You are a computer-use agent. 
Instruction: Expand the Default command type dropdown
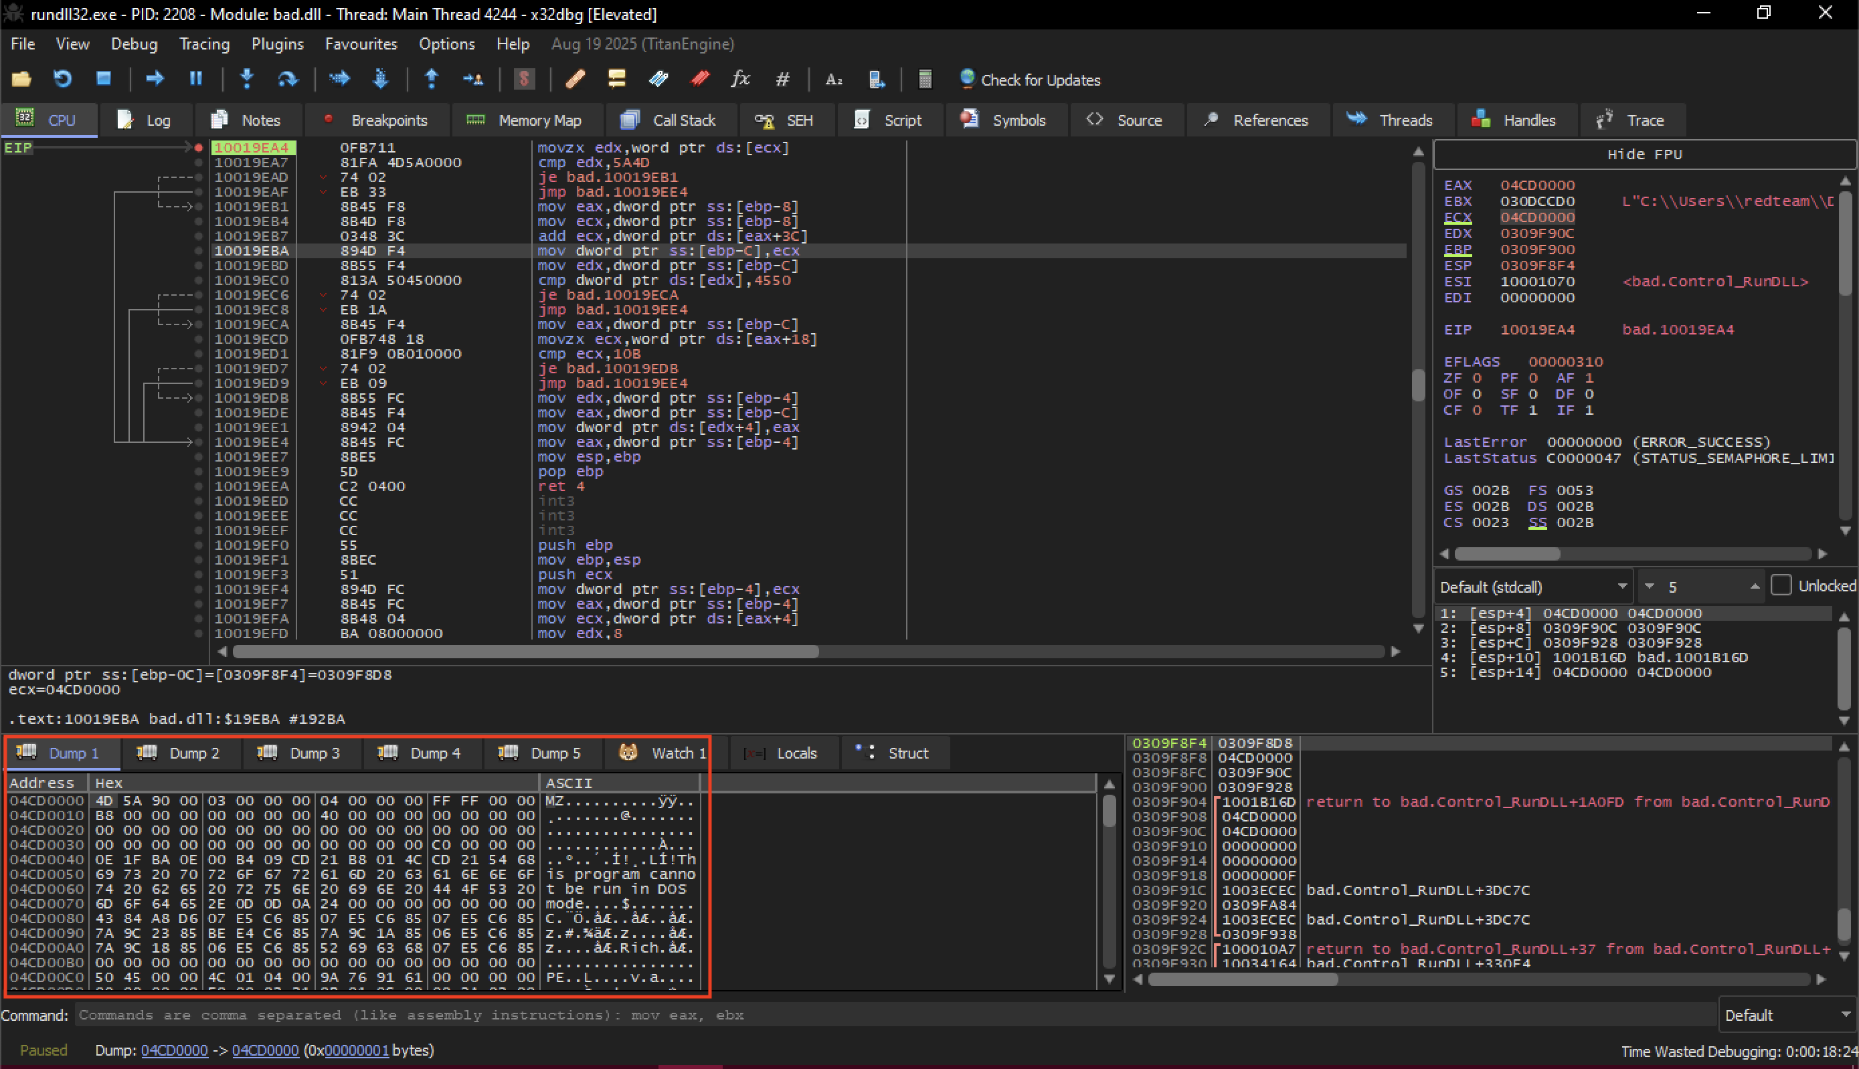1787,1015
